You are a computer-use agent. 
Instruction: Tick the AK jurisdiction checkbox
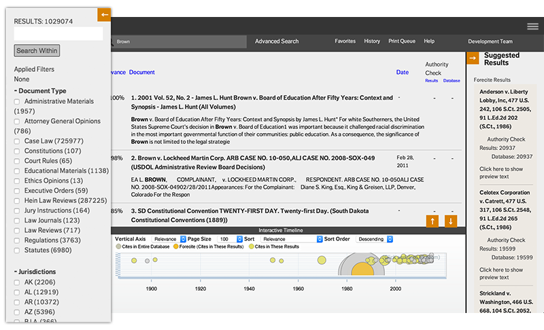coord(18,282)
